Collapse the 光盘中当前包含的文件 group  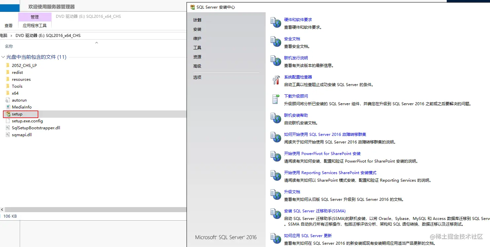(x=3, y=57)
